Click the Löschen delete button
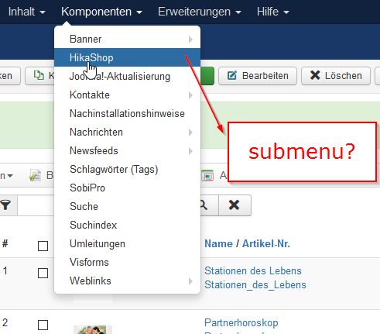Screen dimensions: 380x334 pos(336,76)
